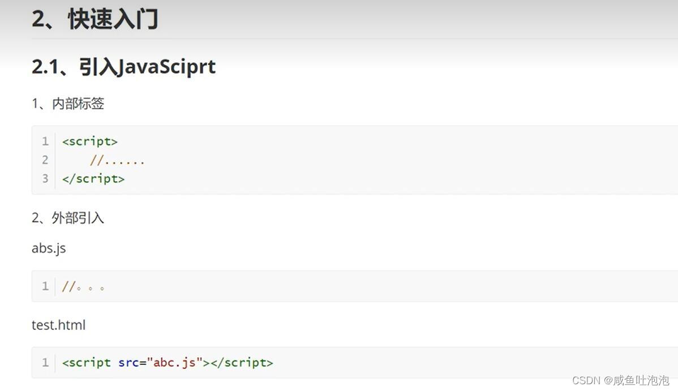Click the closing </script> on line 3
Screen dimensions: 678x391
pyautogui.click(x=93, y=179)
